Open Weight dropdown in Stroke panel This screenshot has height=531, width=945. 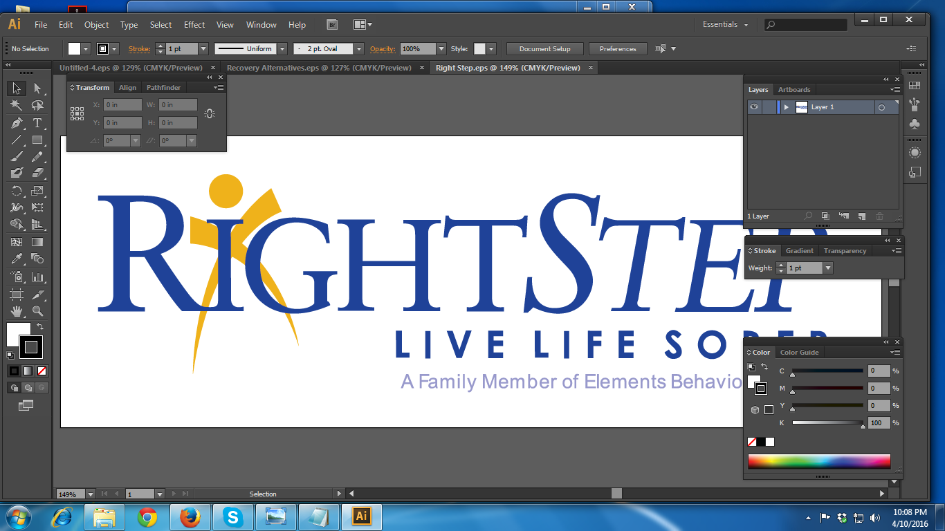point(828,268)
